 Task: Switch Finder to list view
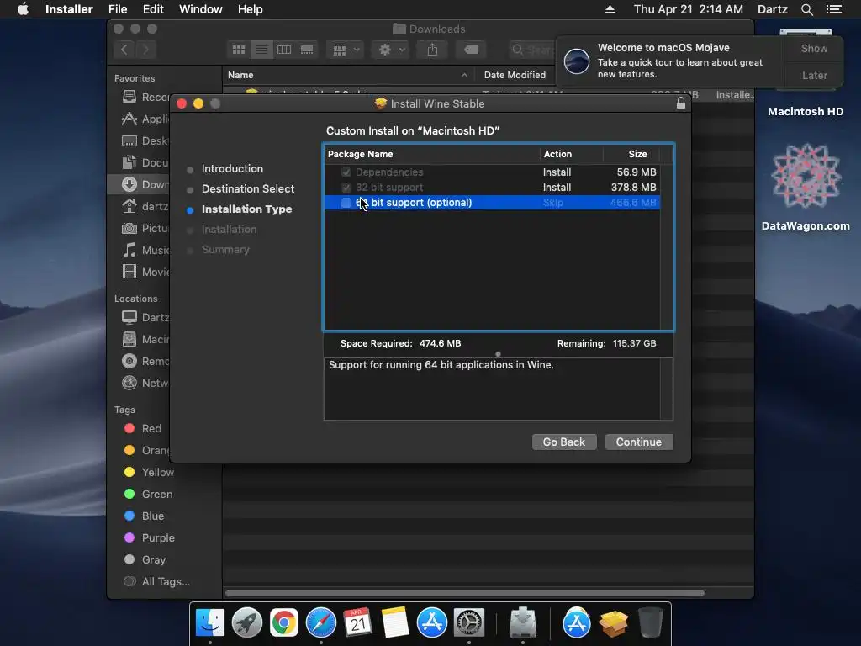(261, 50)
